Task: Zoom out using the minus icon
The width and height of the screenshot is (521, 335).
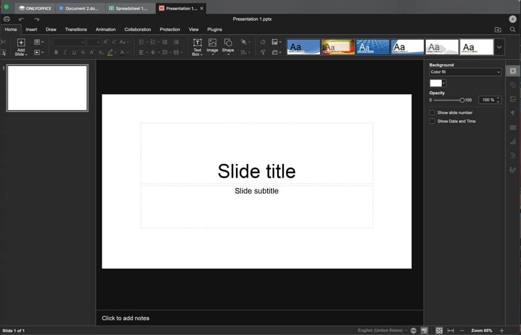Action: [x=462, y=330]
